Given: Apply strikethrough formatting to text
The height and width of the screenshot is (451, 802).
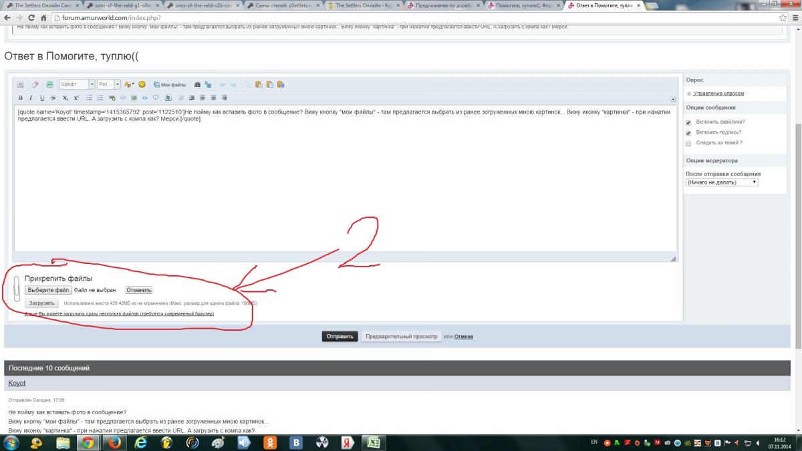Looking at the screenshot, I should 54,98.
